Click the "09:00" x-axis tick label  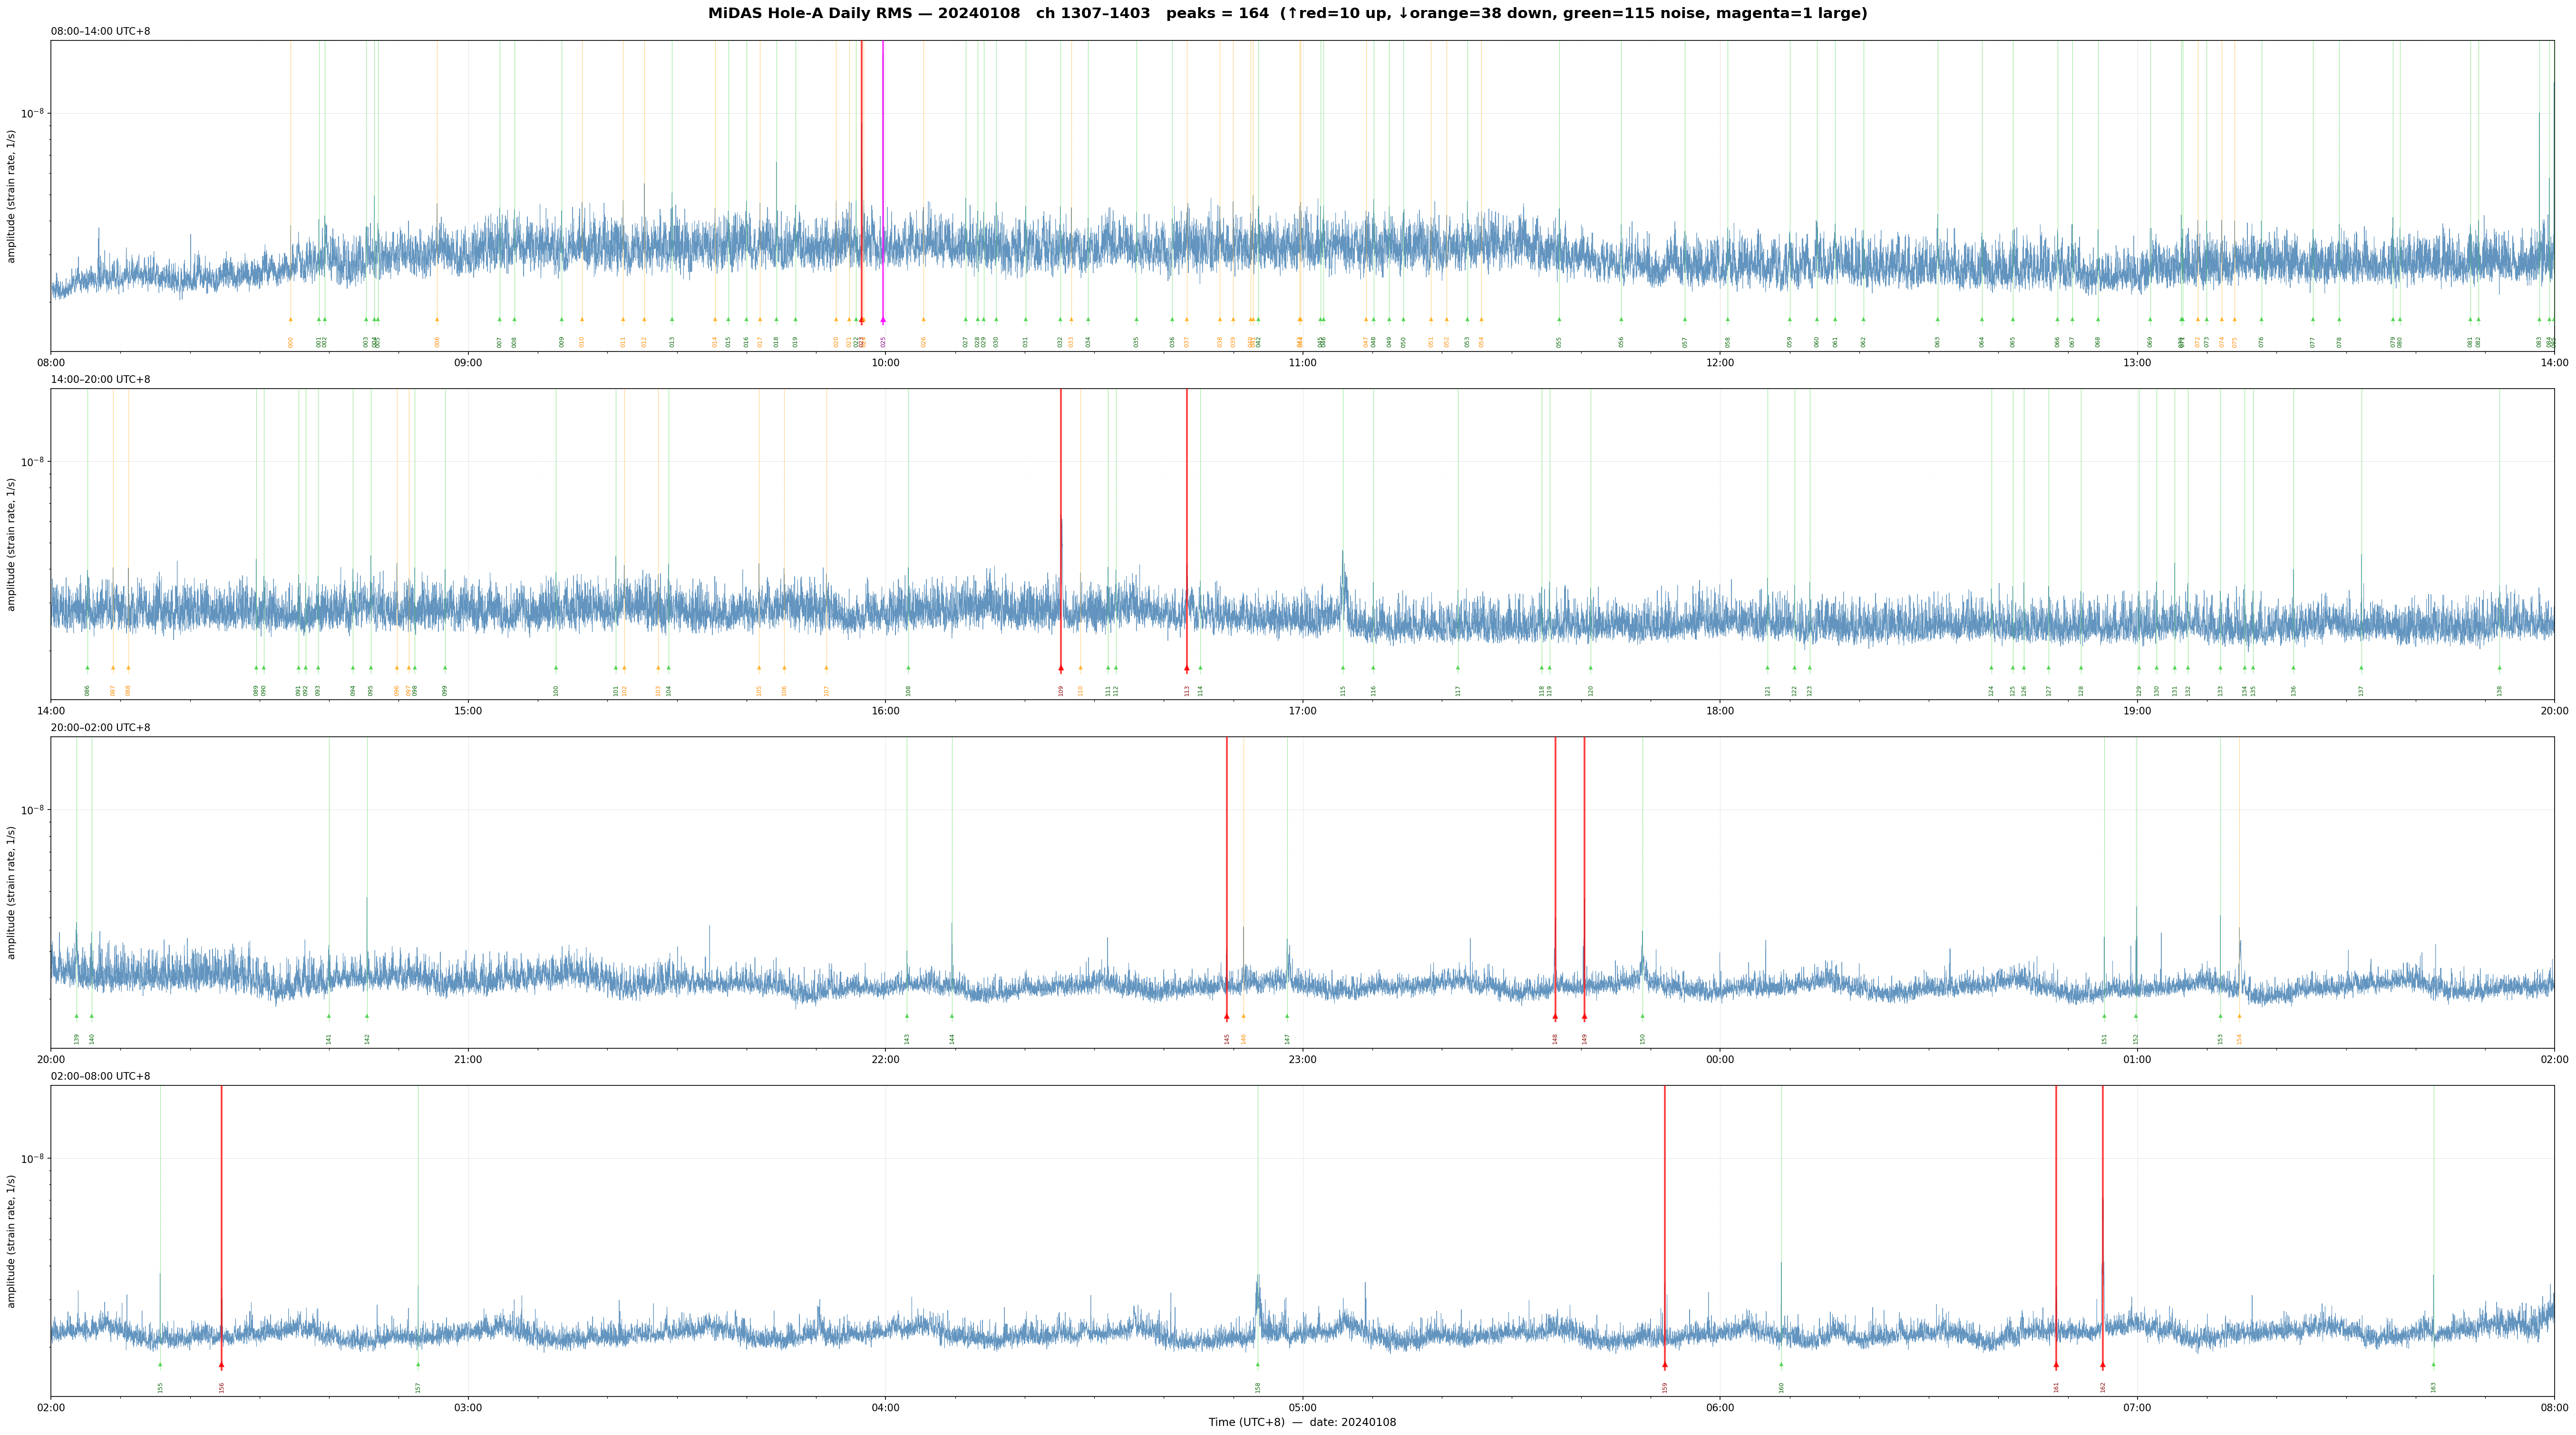click(x=468, y=363)
